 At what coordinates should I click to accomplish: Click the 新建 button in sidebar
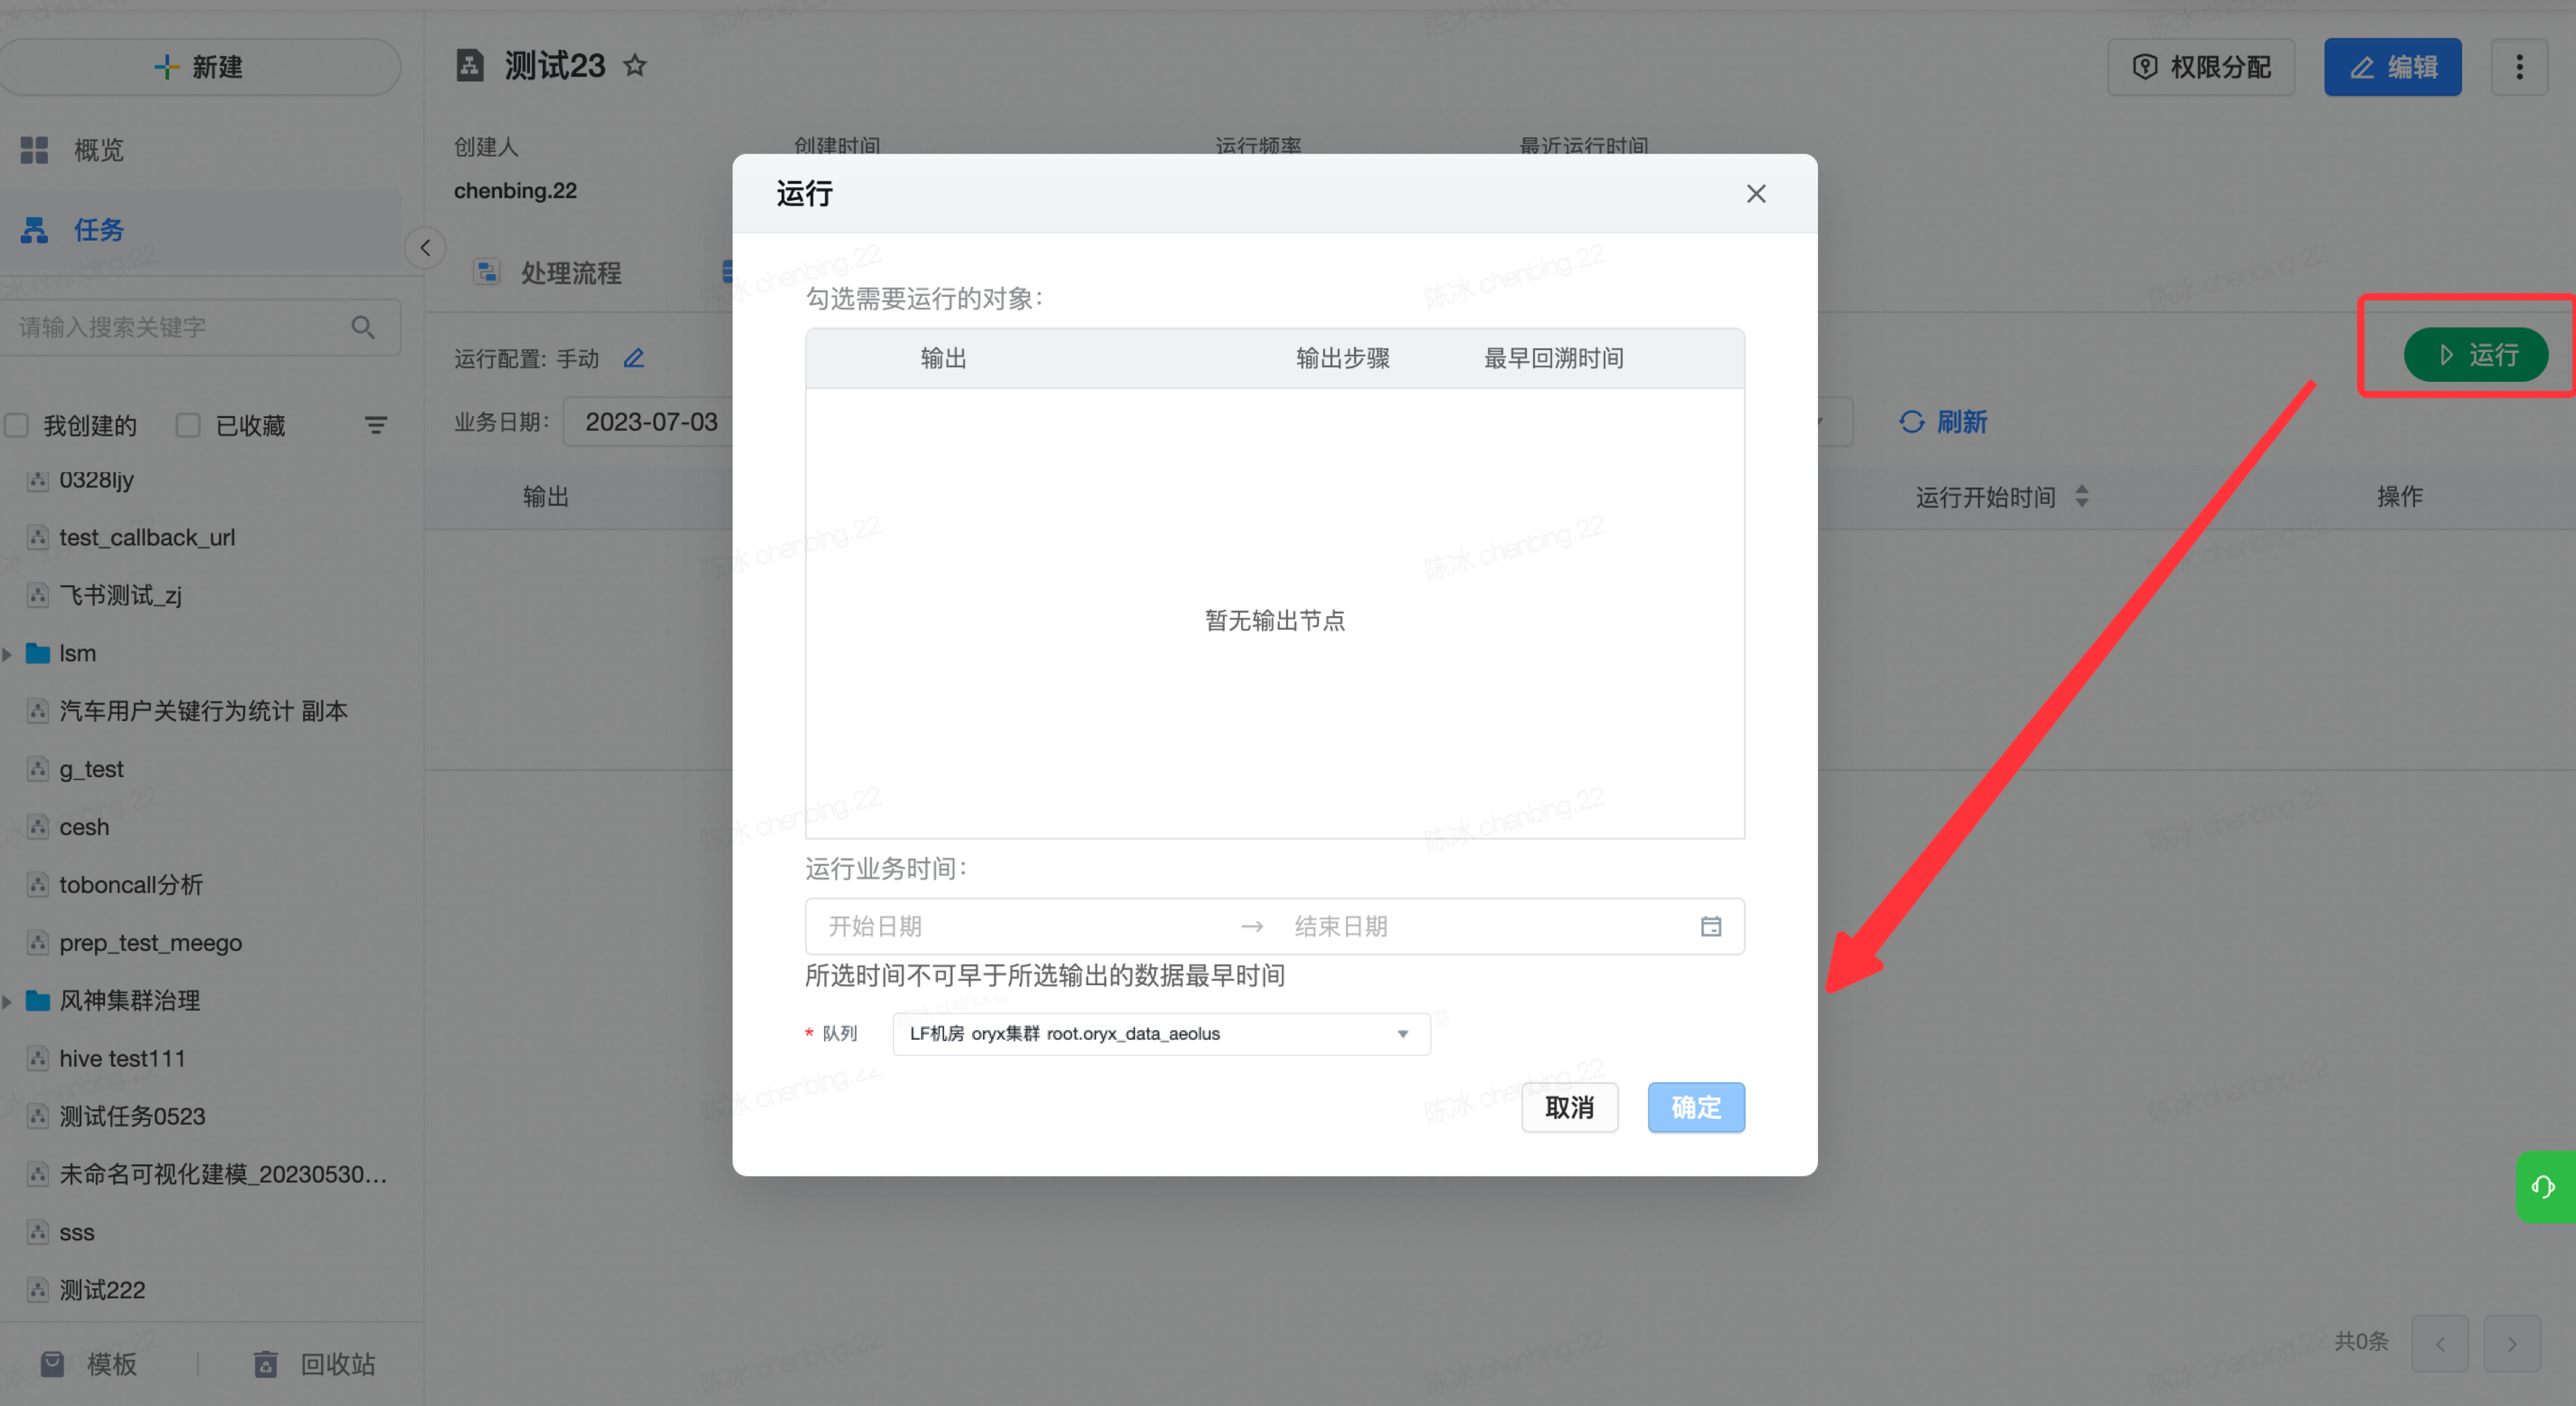pos(199,67)
